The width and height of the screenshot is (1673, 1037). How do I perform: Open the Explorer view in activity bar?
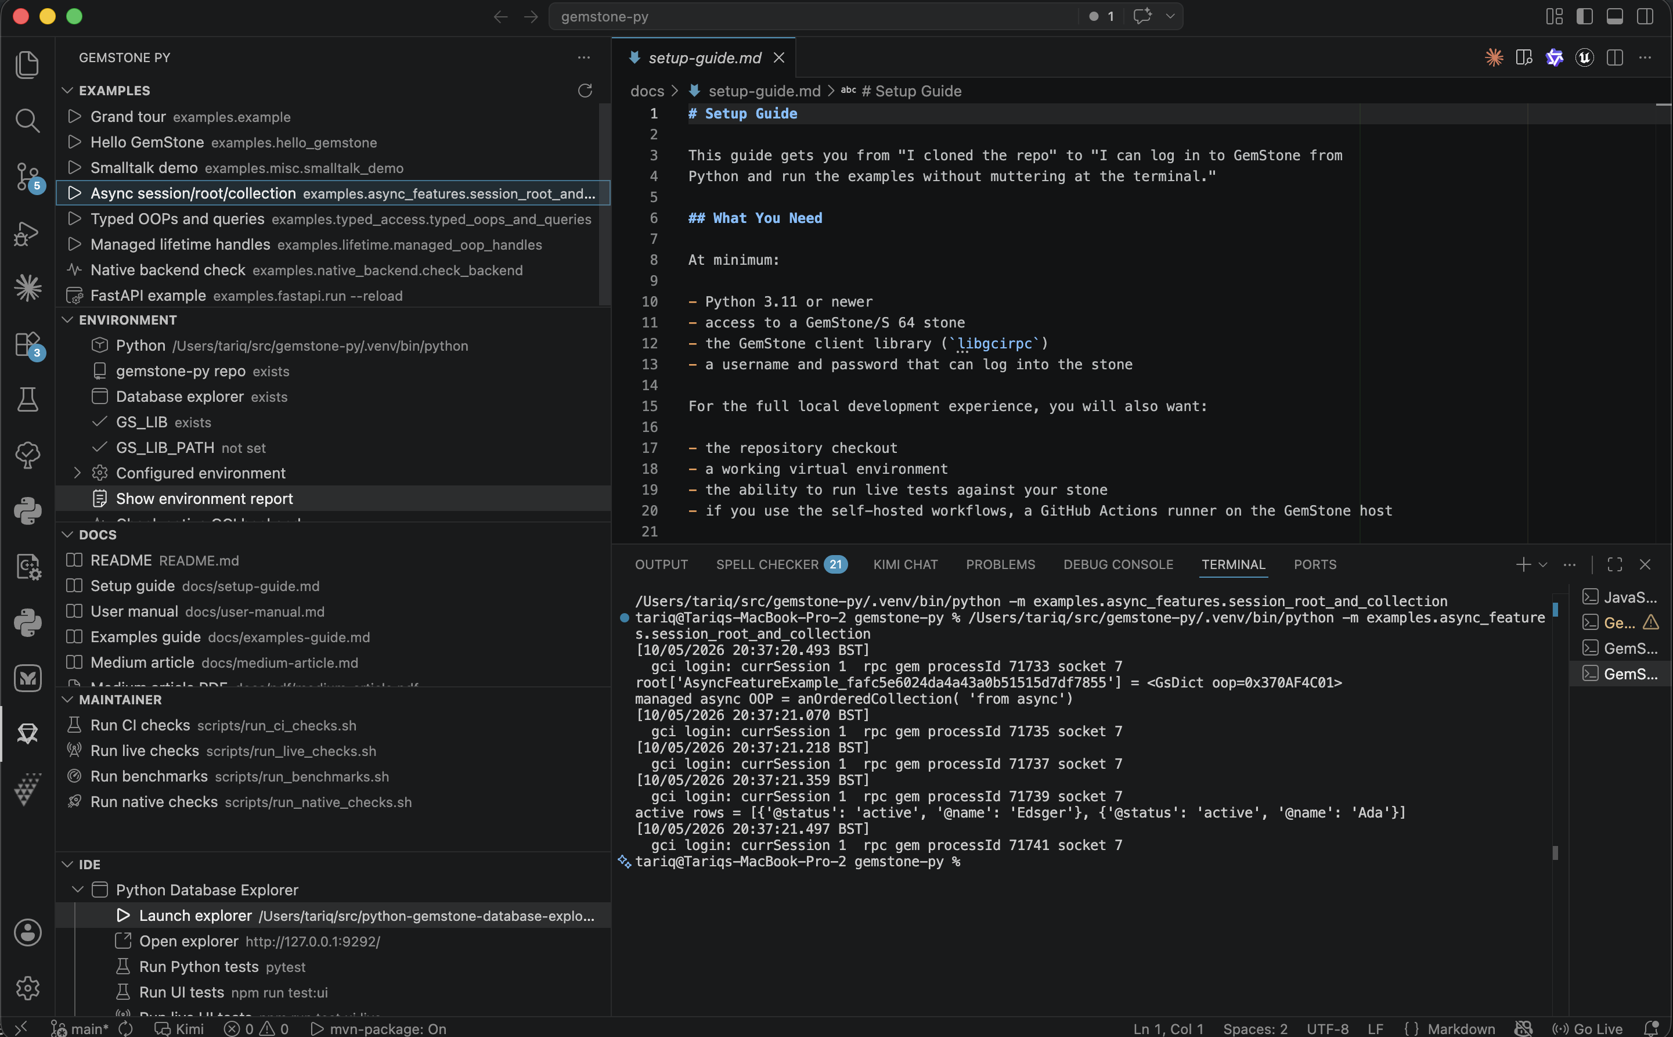coord(27,64)
